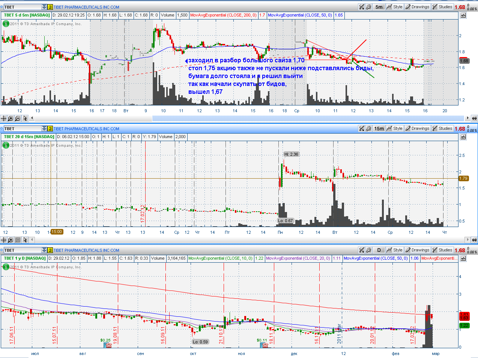The height and width of the screenshot is (358, 478).
Task: Open chart tools icon on the daily chart
Action: [362, 250]
